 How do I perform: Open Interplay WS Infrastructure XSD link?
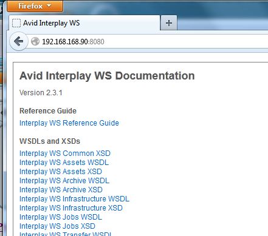tap(71, 207)
